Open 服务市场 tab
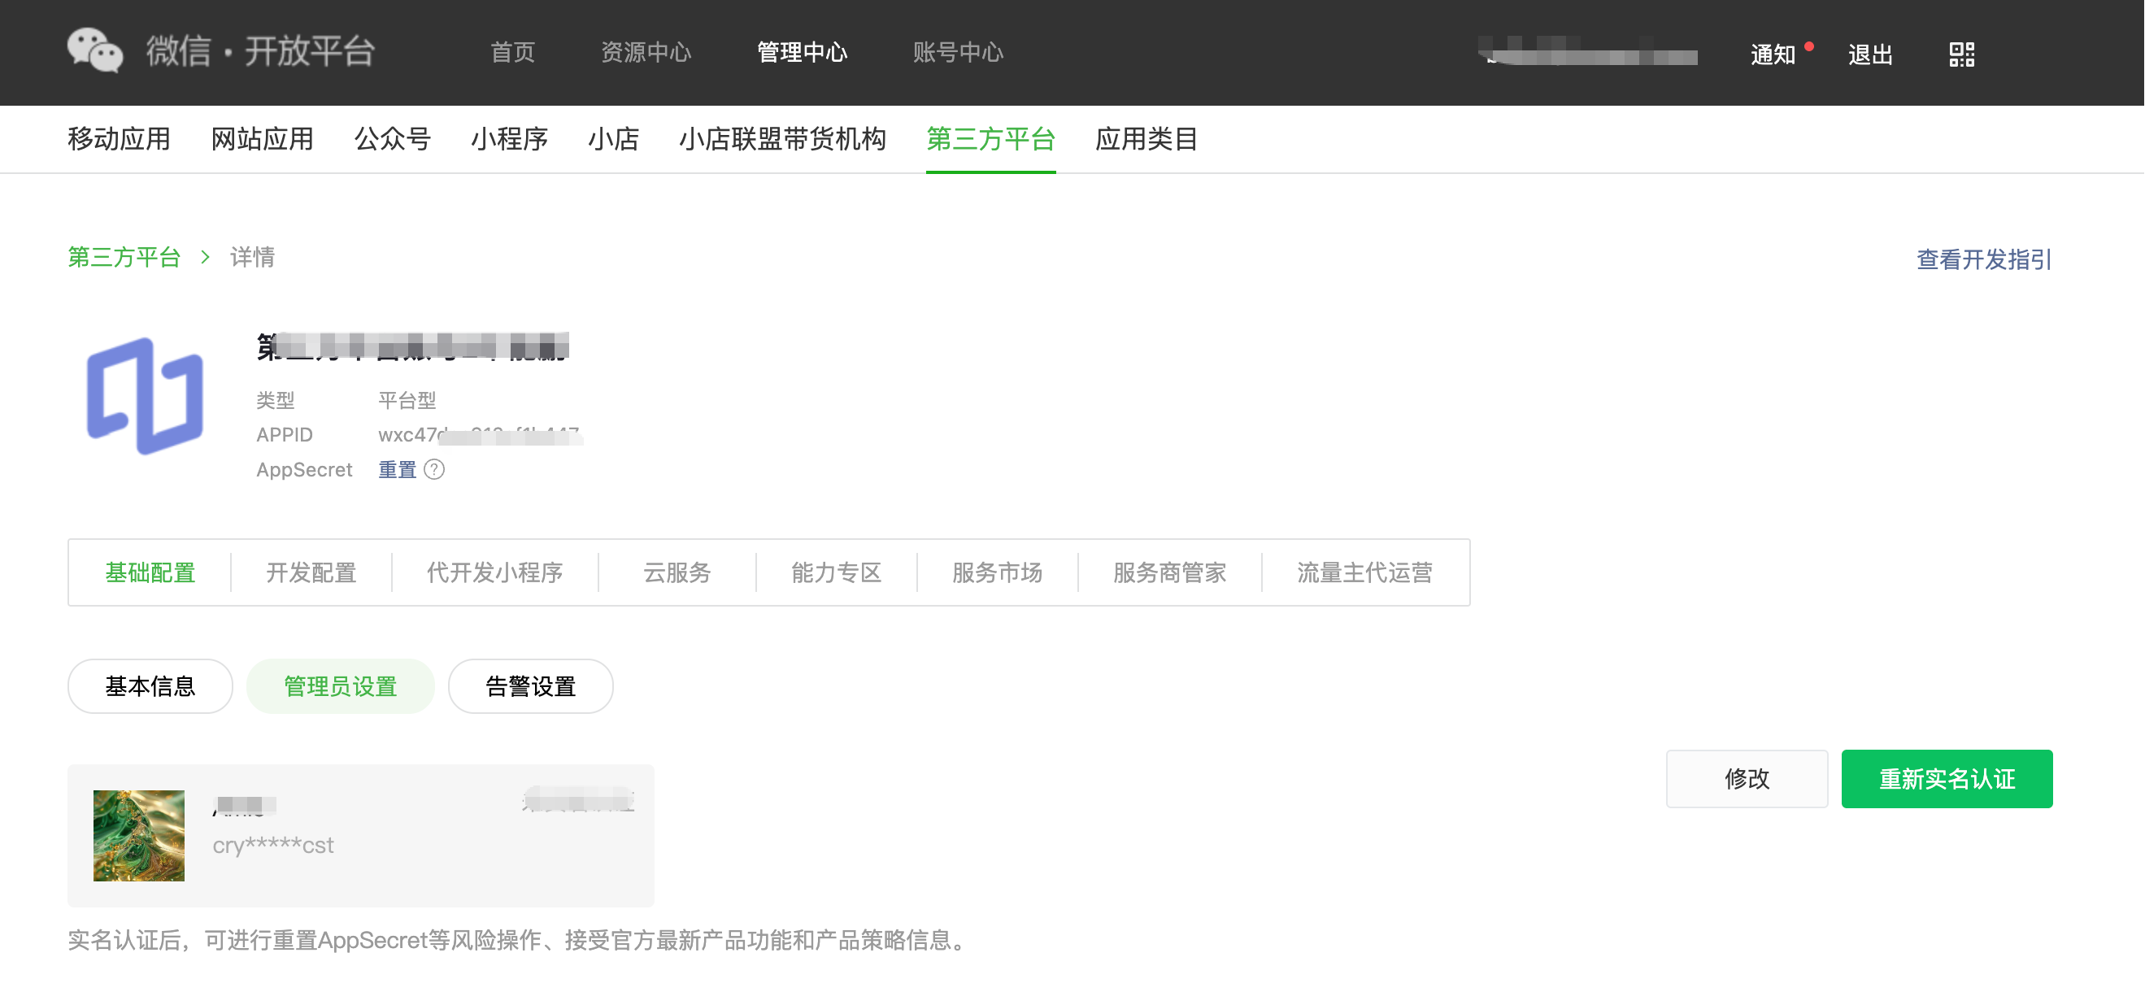Screen dimensions: 2145x1005 point(997,572)
